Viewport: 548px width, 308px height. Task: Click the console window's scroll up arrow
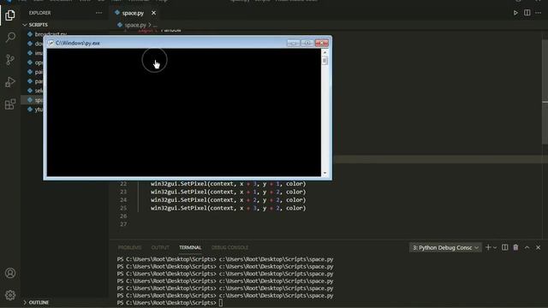click(325, 52)
